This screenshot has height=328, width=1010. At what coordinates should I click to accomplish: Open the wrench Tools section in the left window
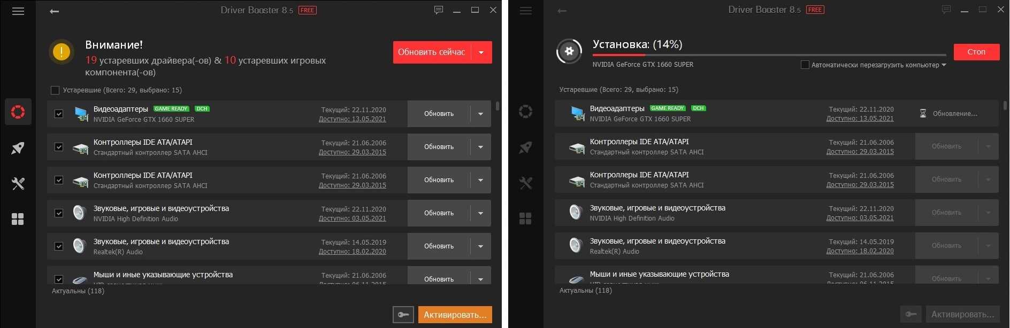[18, 184]
